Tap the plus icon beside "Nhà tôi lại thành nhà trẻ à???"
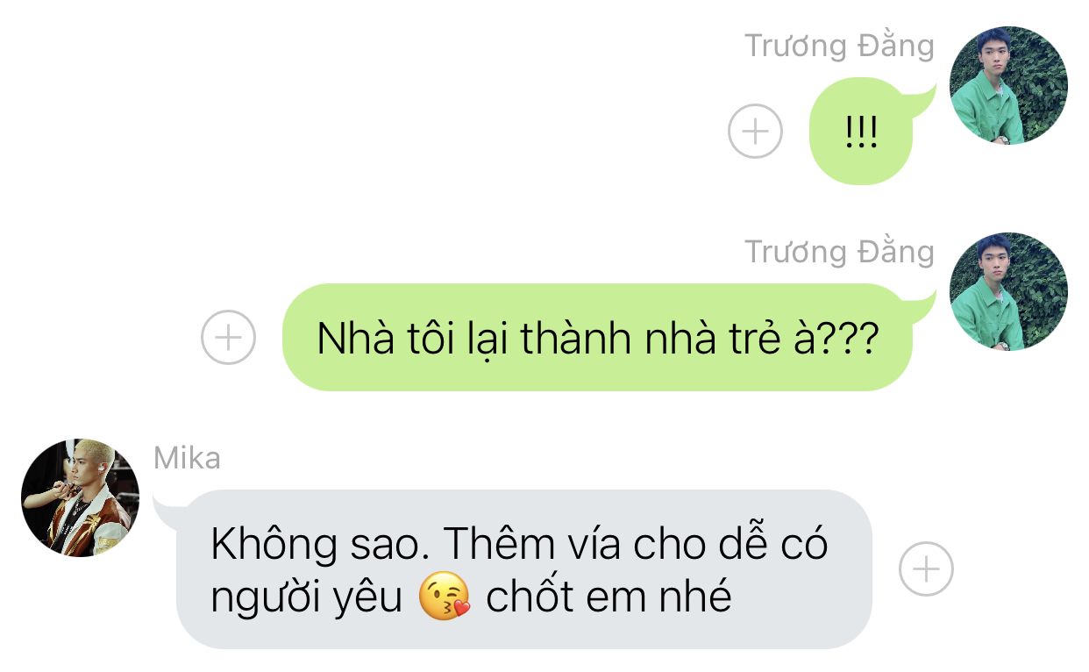1089x672 pixels. [x=228, y=337]
